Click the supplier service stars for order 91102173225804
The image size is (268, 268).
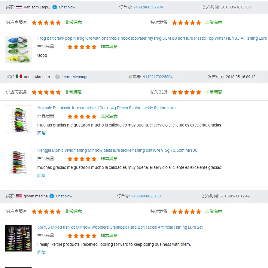[x=46, y=92]
